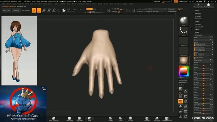Pick the Inflat brush in bottom shelf
217x122 pixels.
[90, 119]
